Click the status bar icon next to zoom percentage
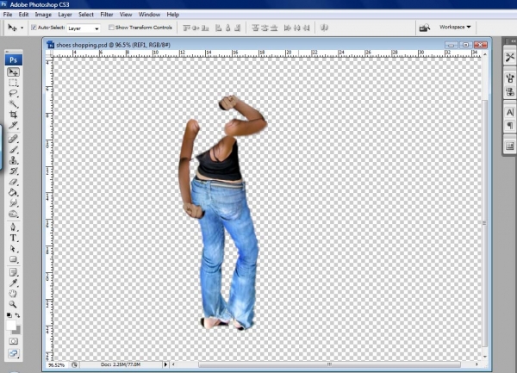 (x=74, y=364)
